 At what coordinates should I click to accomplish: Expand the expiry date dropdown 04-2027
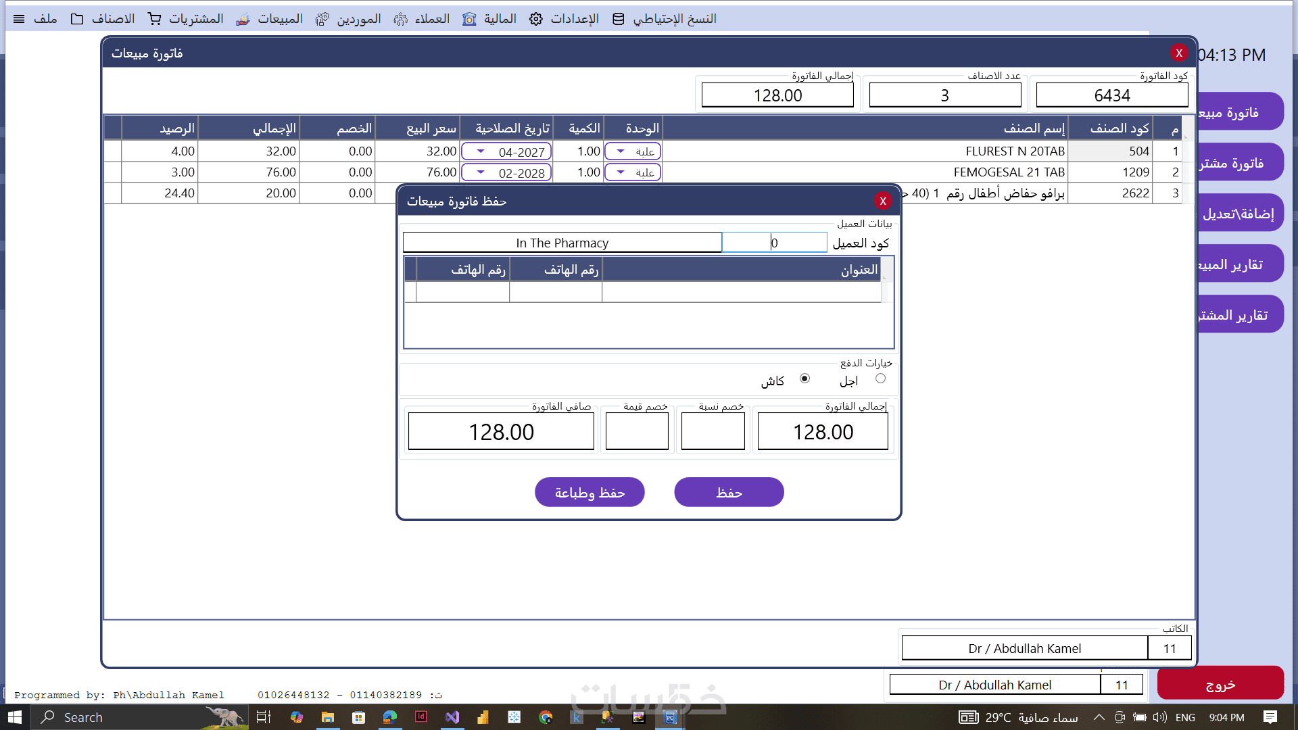point(481,151)
